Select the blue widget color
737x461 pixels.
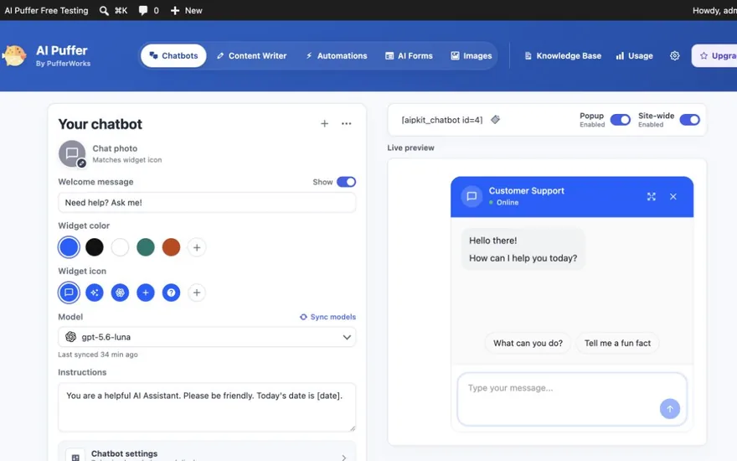[69, 247]
